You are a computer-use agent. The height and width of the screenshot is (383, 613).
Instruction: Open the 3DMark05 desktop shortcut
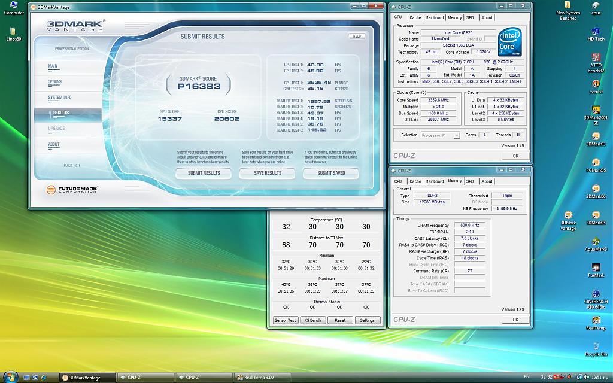596,218
